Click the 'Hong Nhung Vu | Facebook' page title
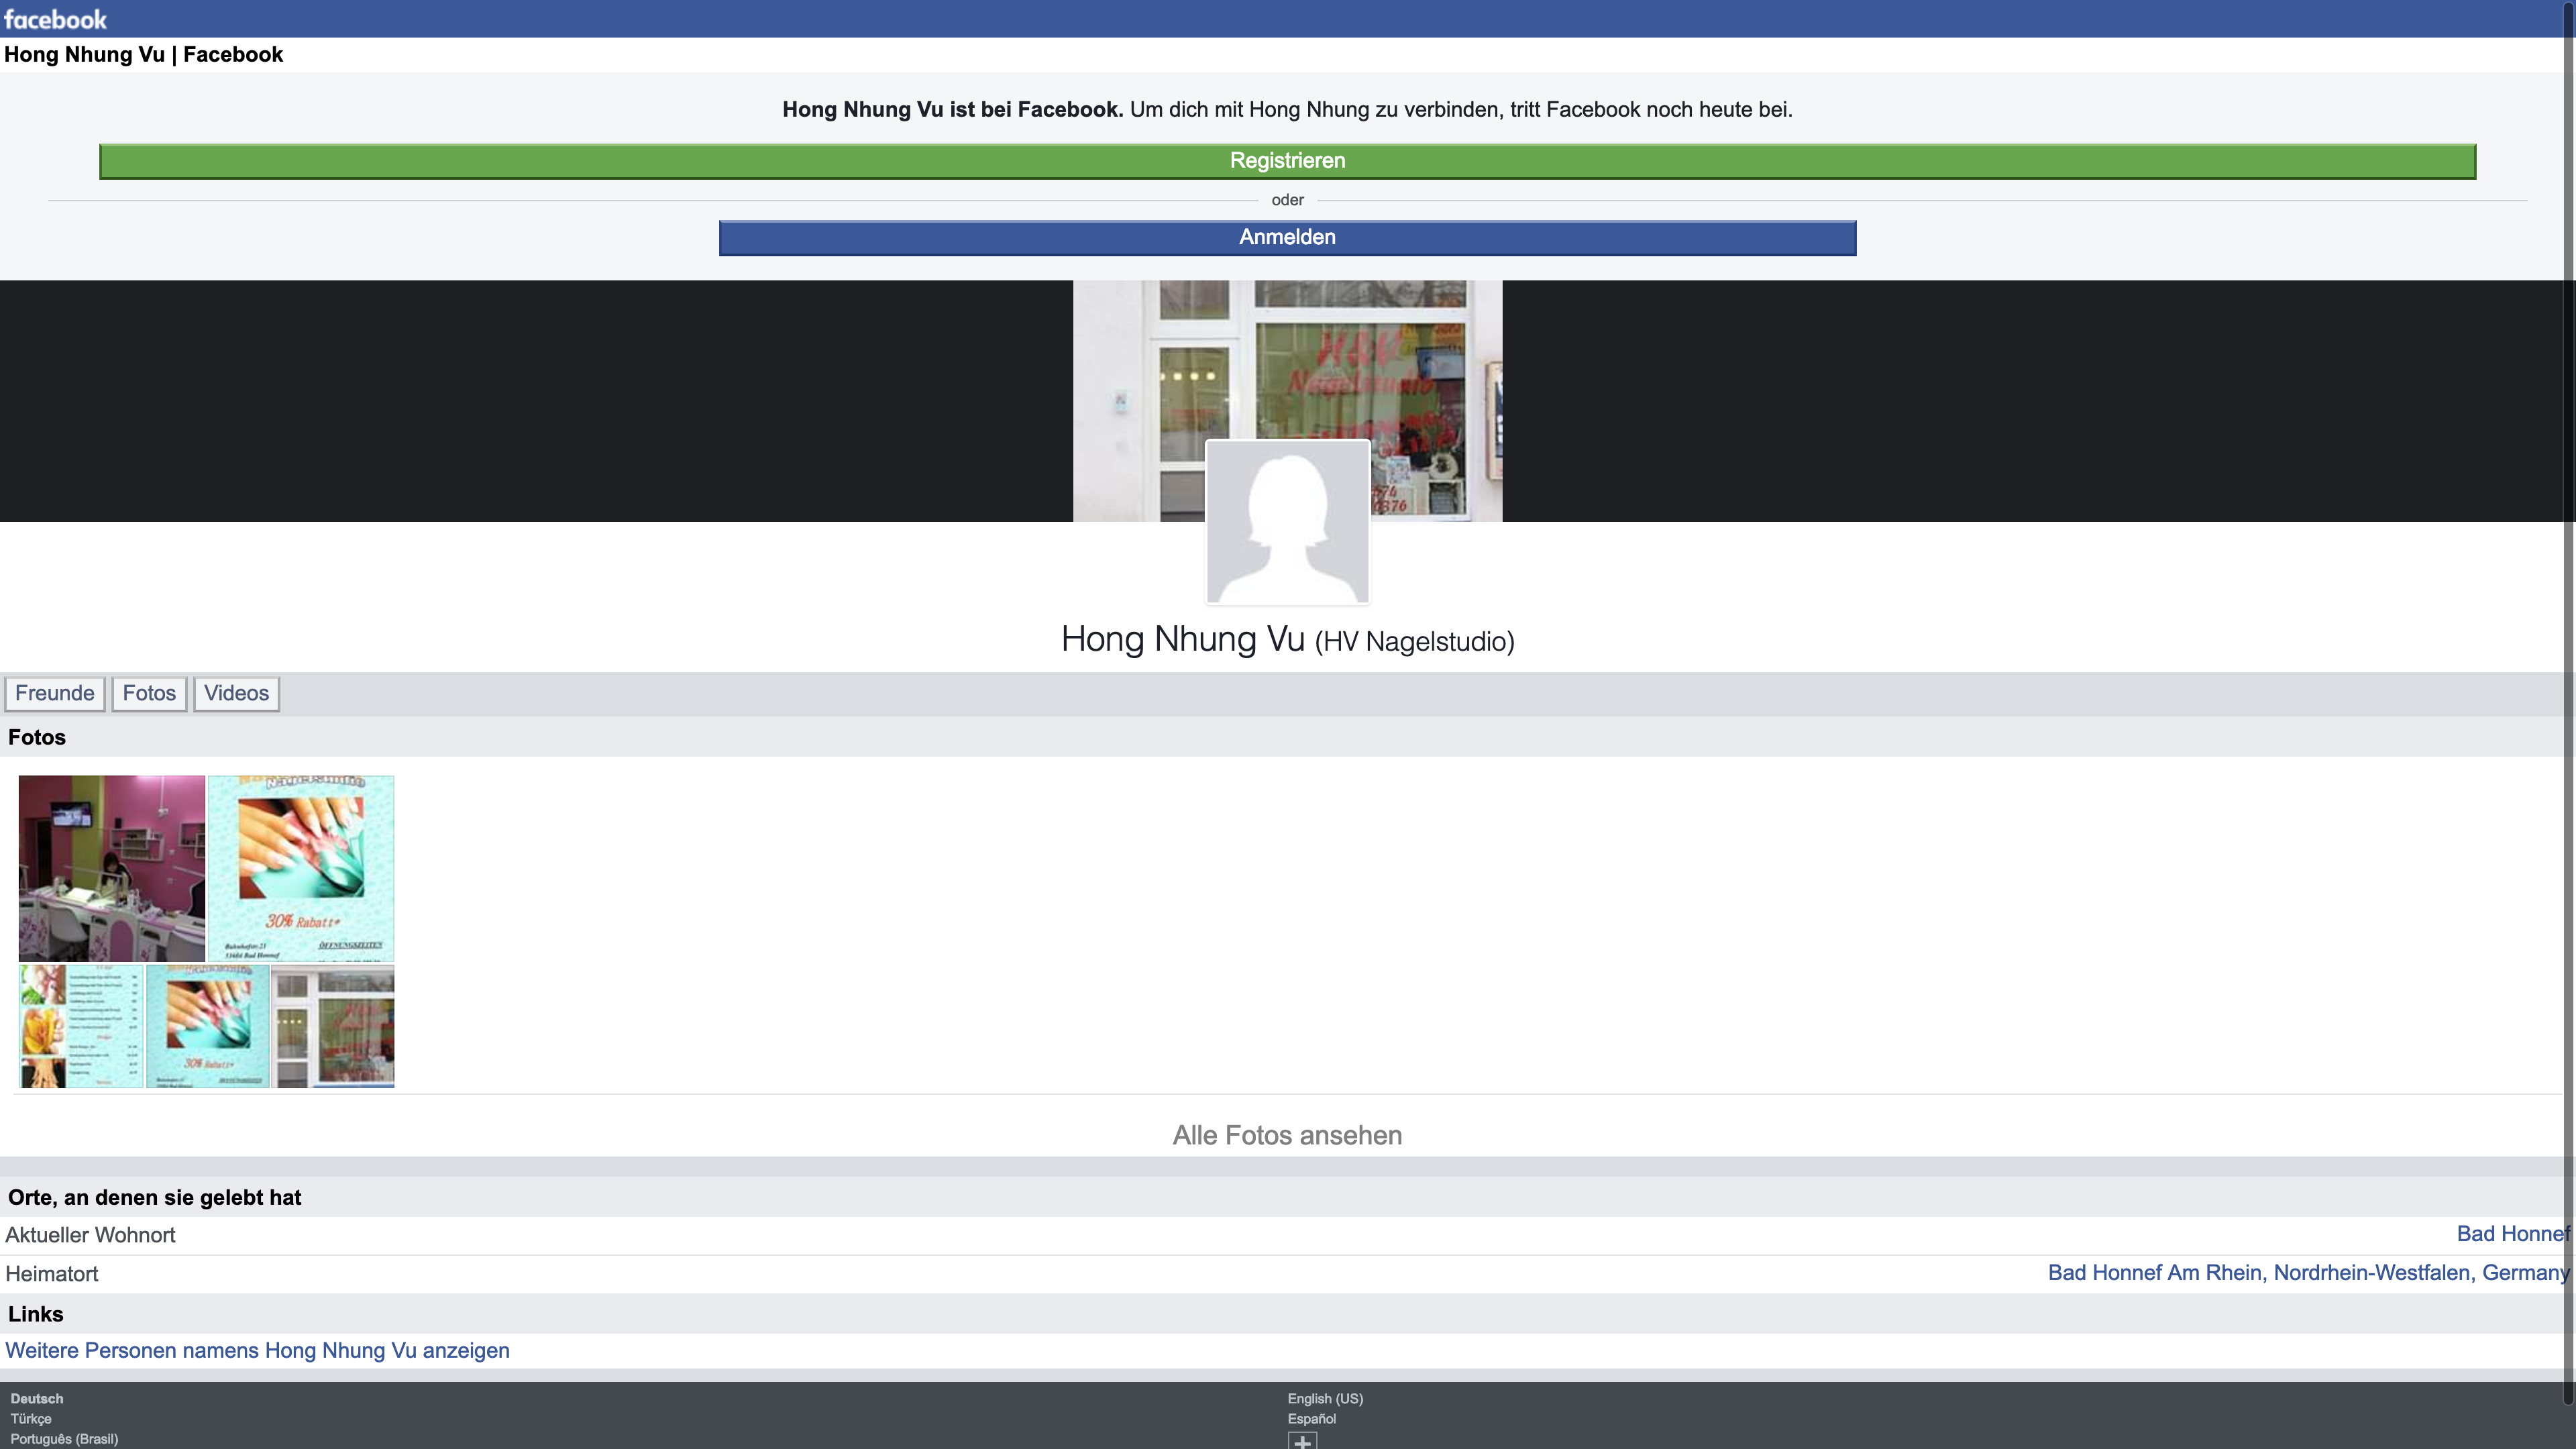This screenshot has height=1449, width=2576. (143, 55)
